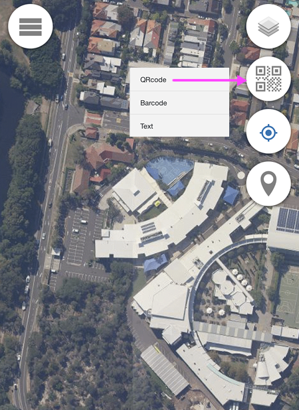Tap the location pin marker button
Screen dimensions: 299x410
pos(268,184)
